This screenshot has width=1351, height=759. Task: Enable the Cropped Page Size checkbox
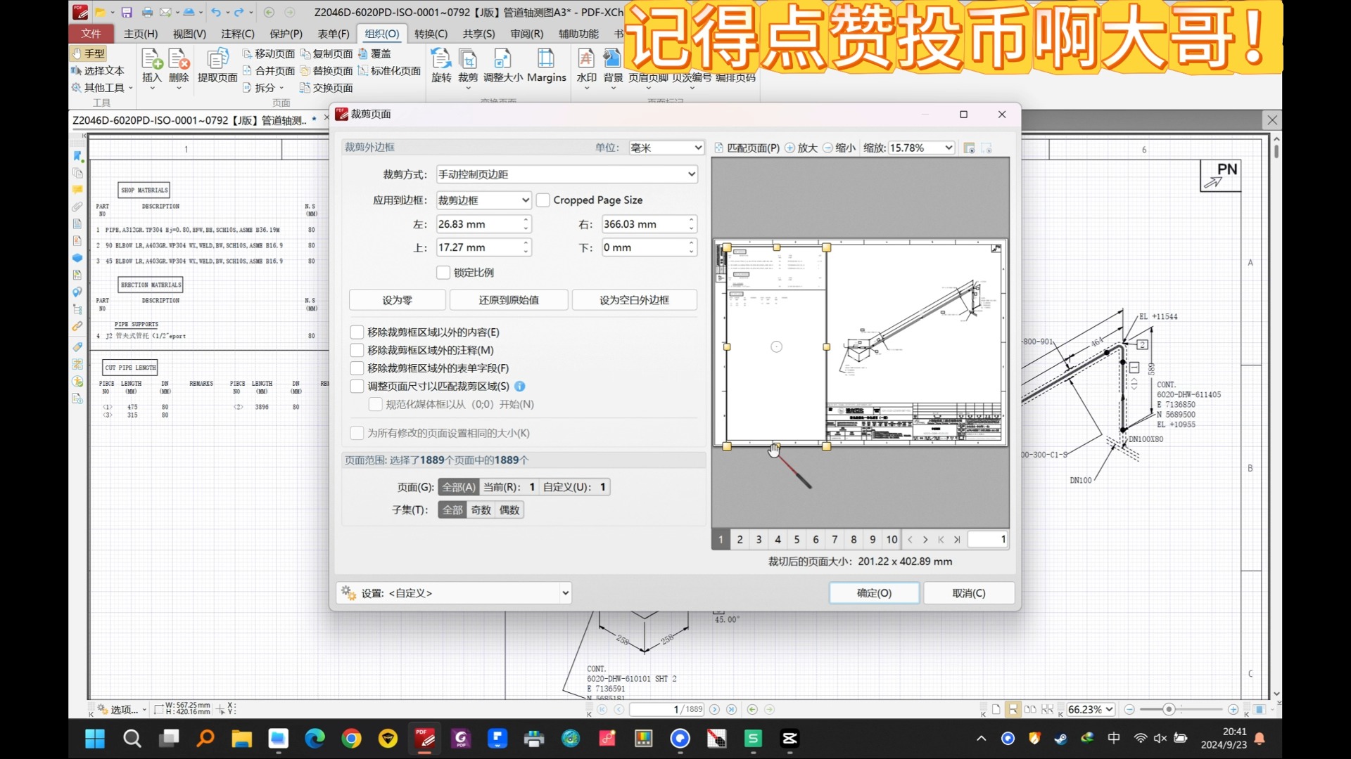(543, 200)
